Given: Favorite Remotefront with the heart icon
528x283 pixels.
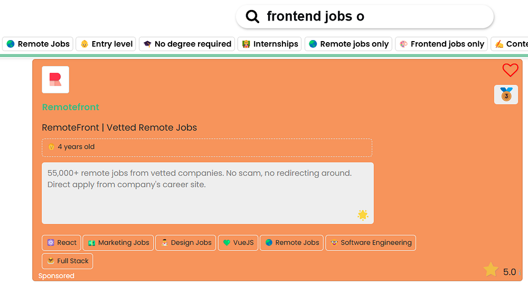Looking at the screenshot, I should tap(510, 70).
